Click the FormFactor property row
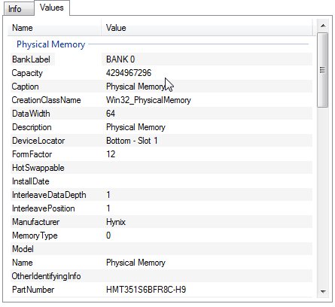 [x=161, y=154]
